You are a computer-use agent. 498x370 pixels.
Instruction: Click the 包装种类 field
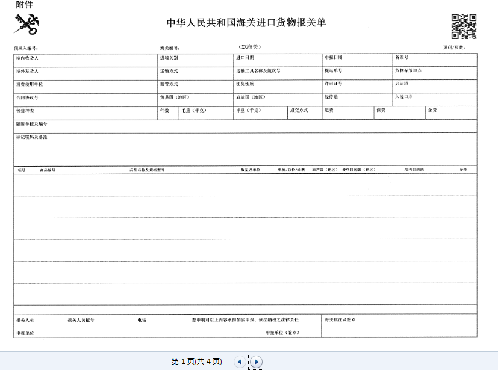(86, 113)
